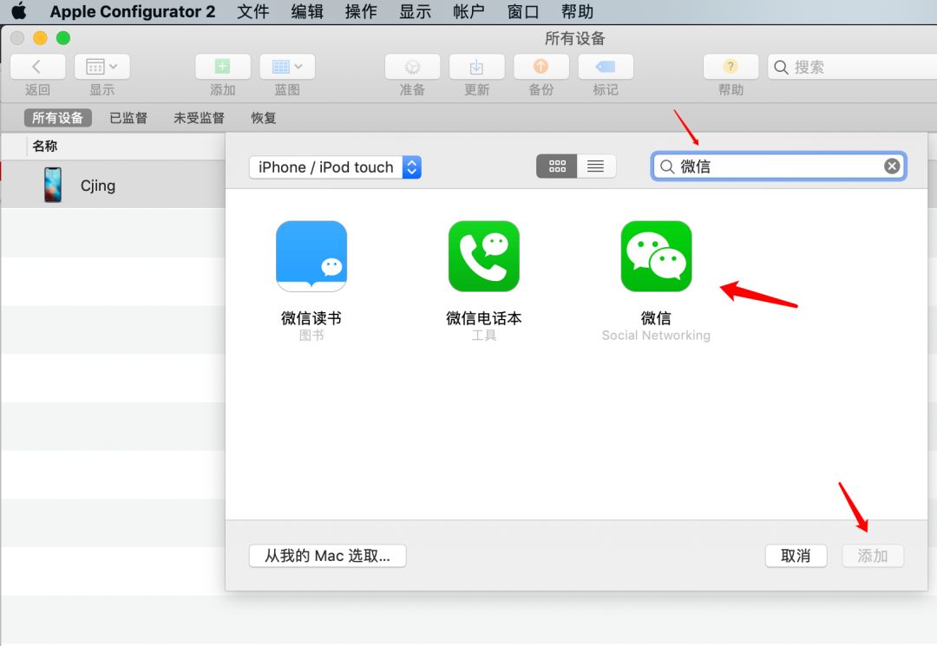Open the 显示 menu in menu bar

pos(415,11)
